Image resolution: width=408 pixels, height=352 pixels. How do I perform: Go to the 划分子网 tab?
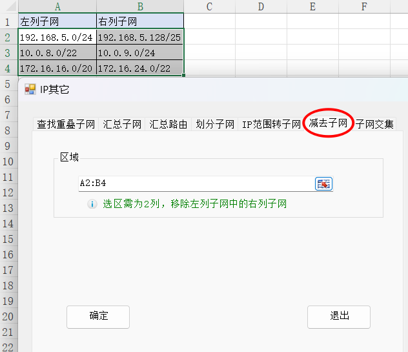click(215, 124)
